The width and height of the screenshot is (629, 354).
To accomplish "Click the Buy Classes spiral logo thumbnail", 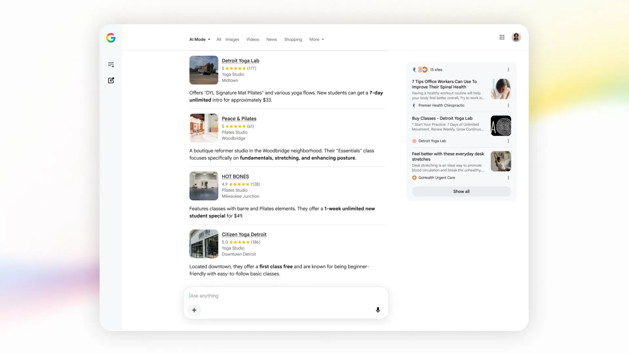I will click(x=501, y=126).
